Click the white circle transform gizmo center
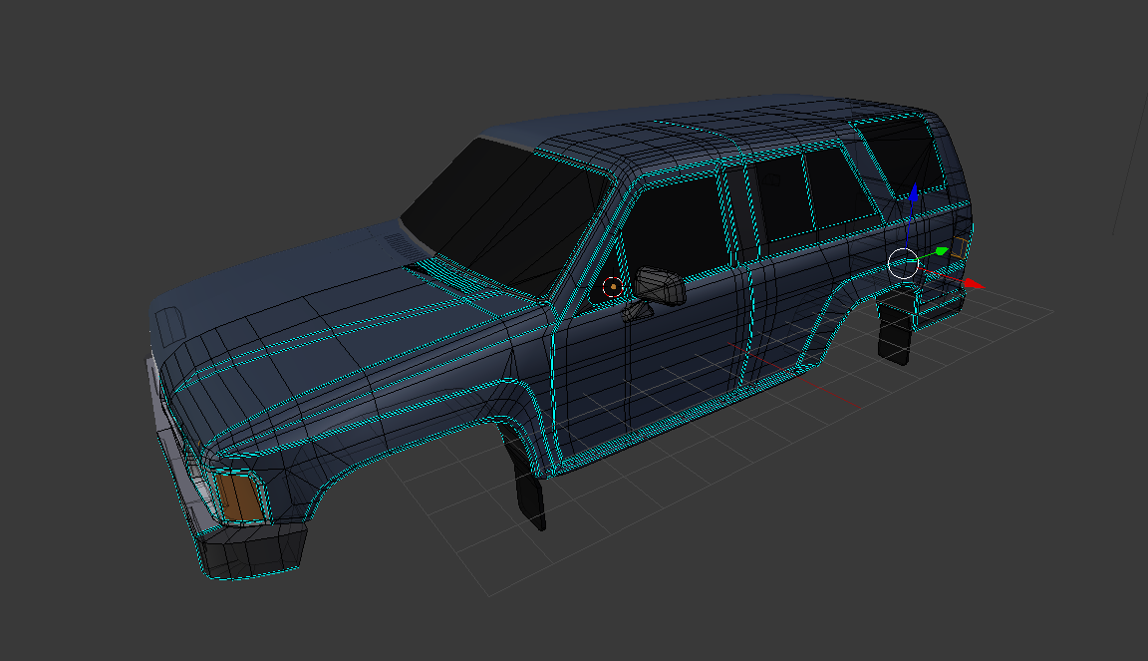 (x=904, y=264)
